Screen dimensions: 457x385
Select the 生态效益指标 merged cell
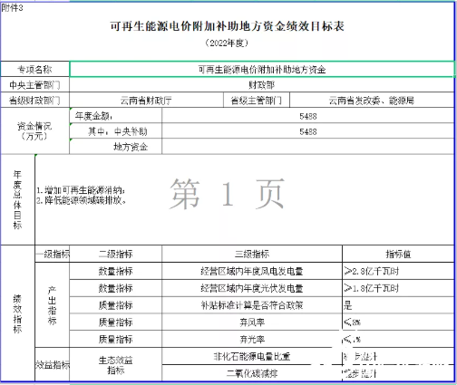click(x=116, y=365)
